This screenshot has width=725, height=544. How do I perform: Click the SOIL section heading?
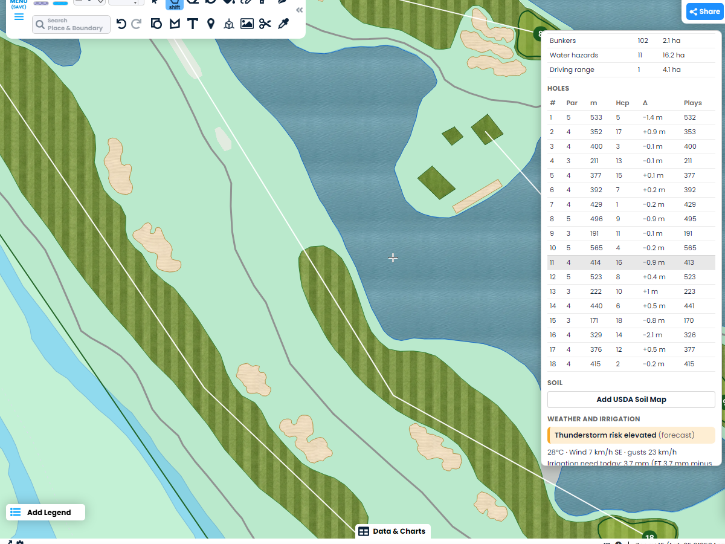(x=555, y=383)
